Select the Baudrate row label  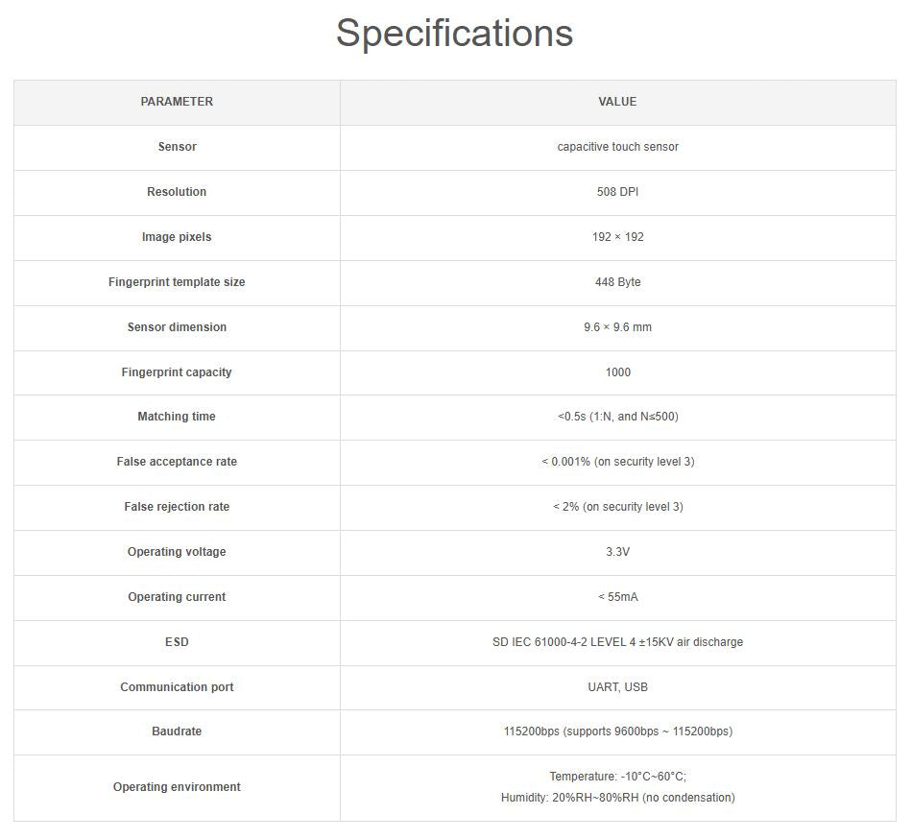click(x=177, y=731)
